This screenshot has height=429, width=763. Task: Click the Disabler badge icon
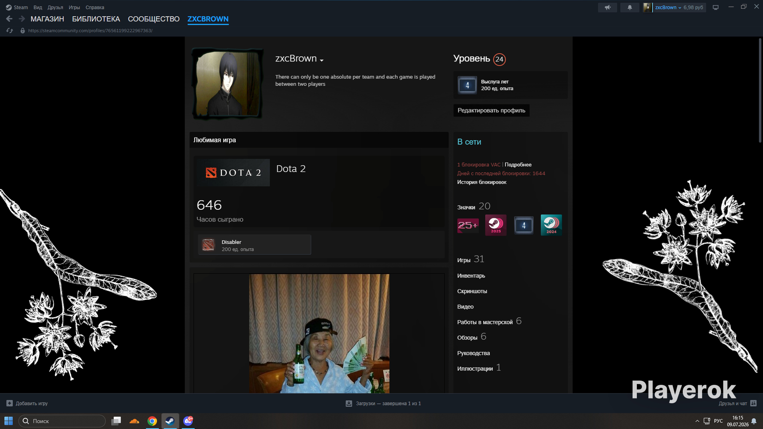click(208, 245)
